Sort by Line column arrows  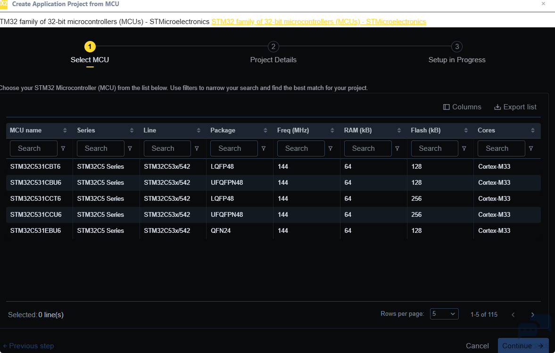199,131
